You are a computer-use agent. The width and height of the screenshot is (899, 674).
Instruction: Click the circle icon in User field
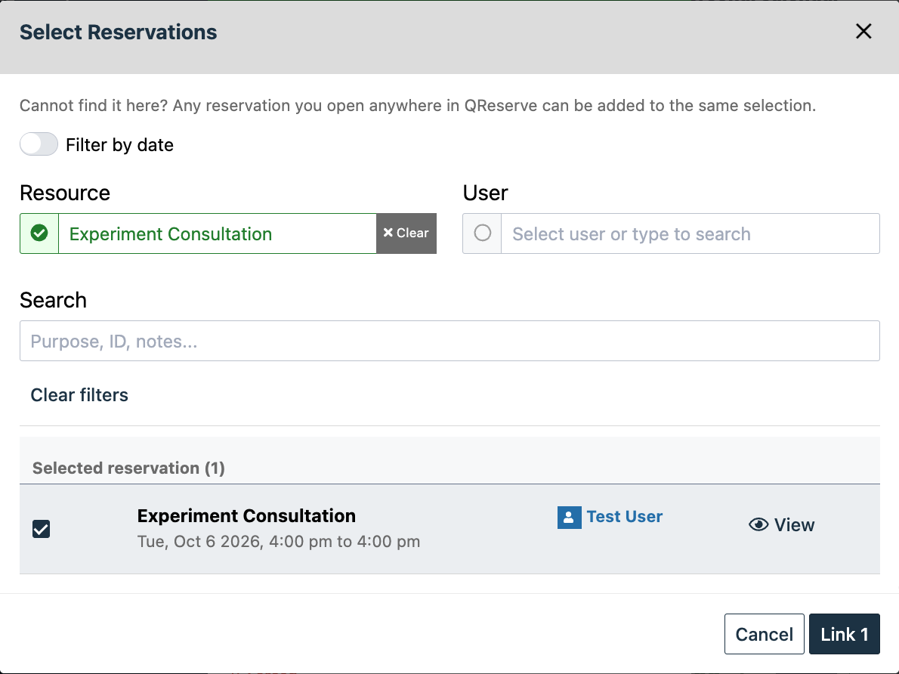coord(482,233)
